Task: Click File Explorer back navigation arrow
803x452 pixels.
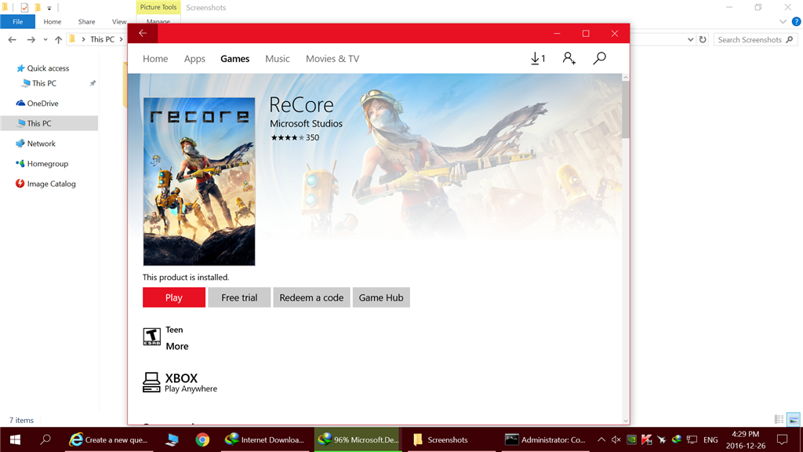Action: pyautogui.click(x=13, y=39)
